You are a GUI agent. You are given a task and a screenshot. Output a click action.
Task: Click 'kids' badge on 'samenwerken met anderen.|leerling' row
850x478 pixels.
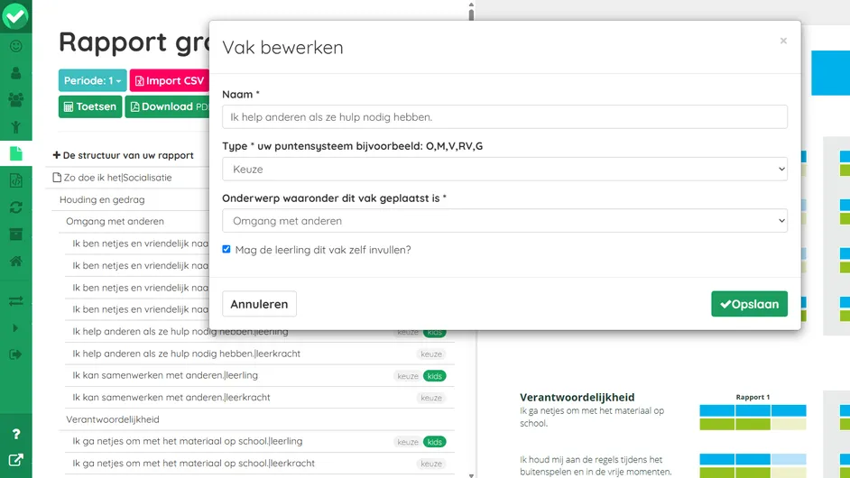pyautogui.click(x=434, y=376)
